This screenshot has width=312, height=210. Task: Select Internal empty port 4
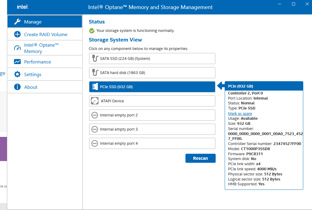[152, 143]
